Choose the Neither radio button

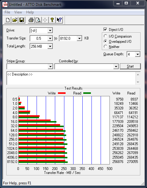pyautogui.click(x=106, y=46)
